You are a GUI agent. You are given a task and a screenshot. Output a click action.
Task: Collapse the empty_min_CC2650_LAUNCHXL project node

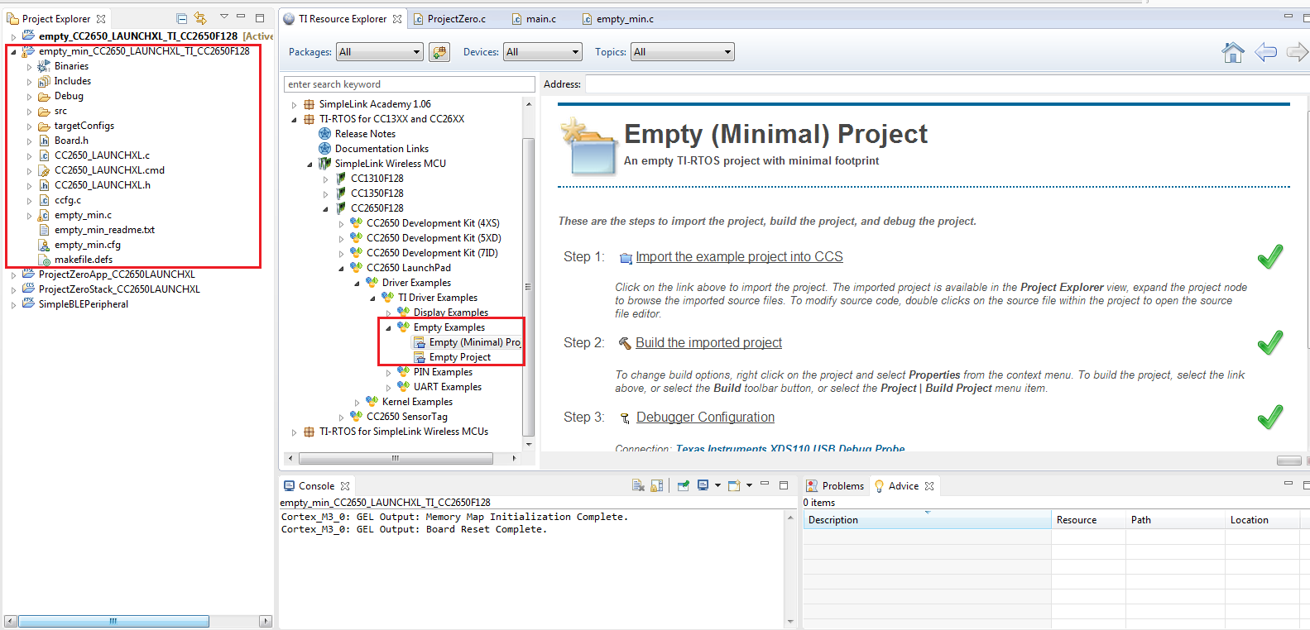pos(13,51)
